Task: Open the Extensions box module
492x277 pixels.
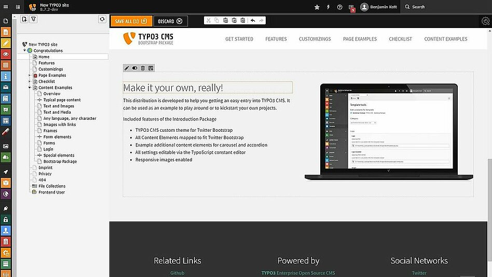Action: pyautogui.click(x=6, y=183)
